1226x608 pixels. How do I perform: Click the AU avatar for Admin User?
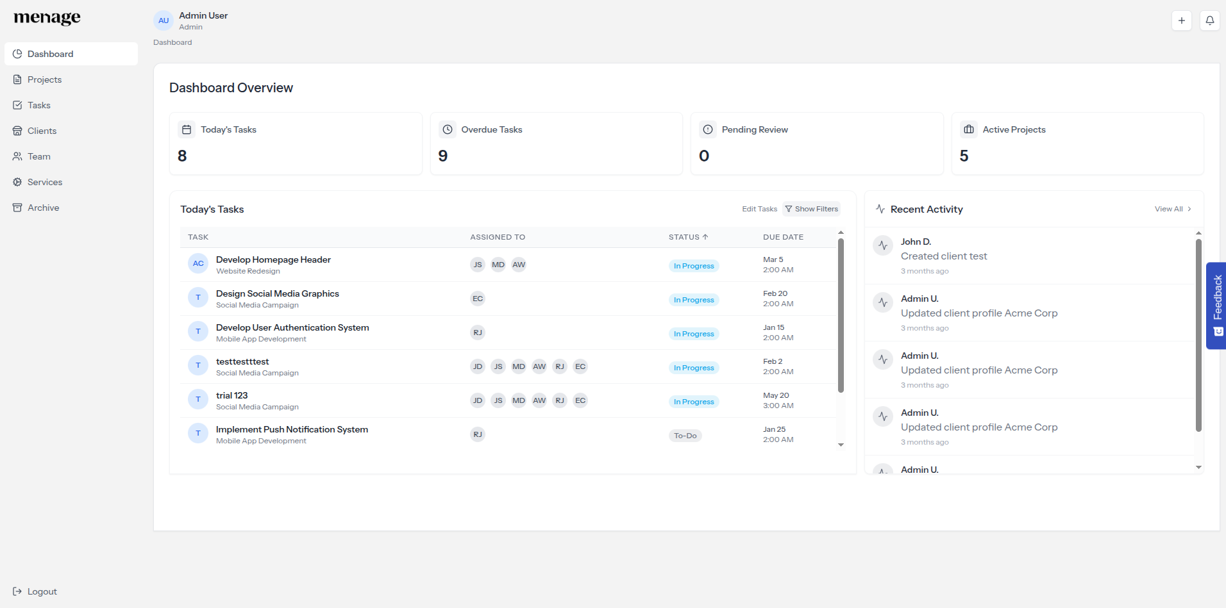pyautogui.click(x=163, y=20)
